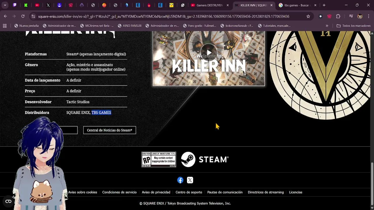Screen dimensions: 374x210
Task: Open the 'MCAnime.net Beta' bookmark
Action: [97, 26]
